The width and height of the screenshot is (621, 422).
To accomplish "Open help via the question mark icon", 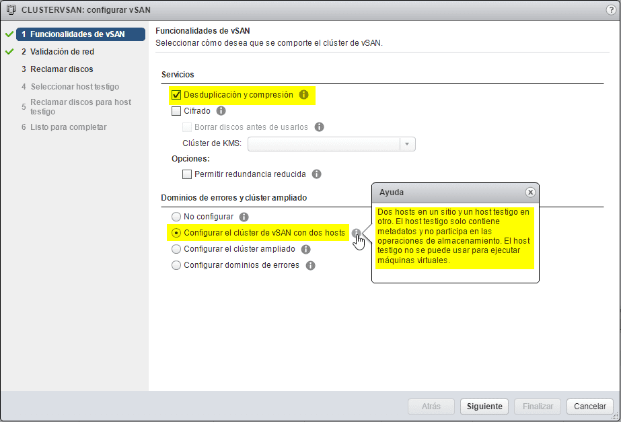I will (x=611, y=9).
